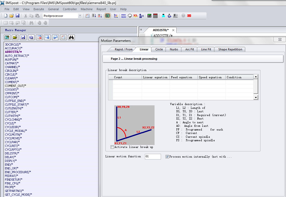
Task: Click the red grid table icon in main toolbar
Action: (155, 16)
